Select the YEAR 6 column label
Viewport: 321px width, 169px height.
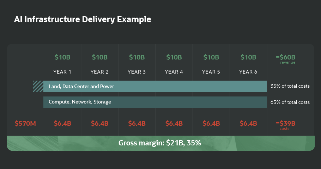coord(248,72)
